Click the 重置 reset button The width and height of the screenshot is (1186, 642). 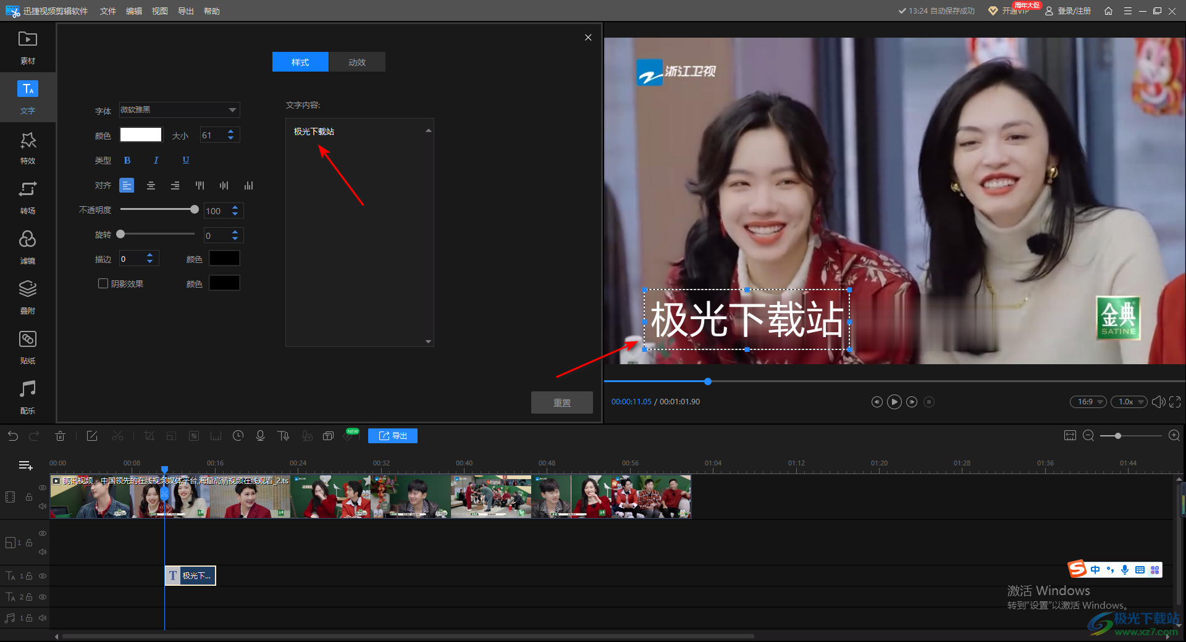point(562,402)
